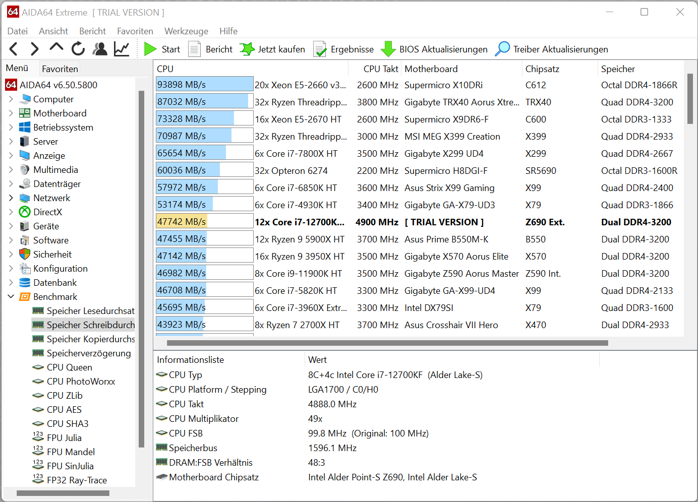Screen dimensions: 698x502
Task: Click the Server icon in the tree
Action: click(x=25, y=142)
